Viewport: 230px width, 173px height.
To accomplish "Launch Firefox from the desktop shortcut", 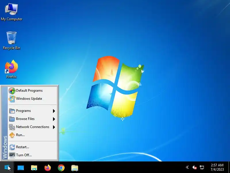I will coord(11,69).
